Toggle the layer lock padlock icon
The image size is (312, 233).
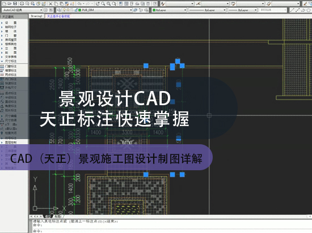pos(76,10)
